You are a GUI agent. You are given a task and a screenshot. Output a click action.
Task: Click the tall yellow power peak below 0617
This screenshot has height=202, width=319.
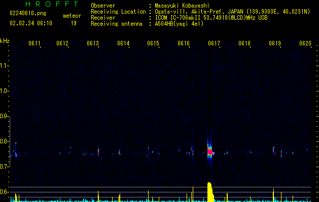(x=210, y=192)
